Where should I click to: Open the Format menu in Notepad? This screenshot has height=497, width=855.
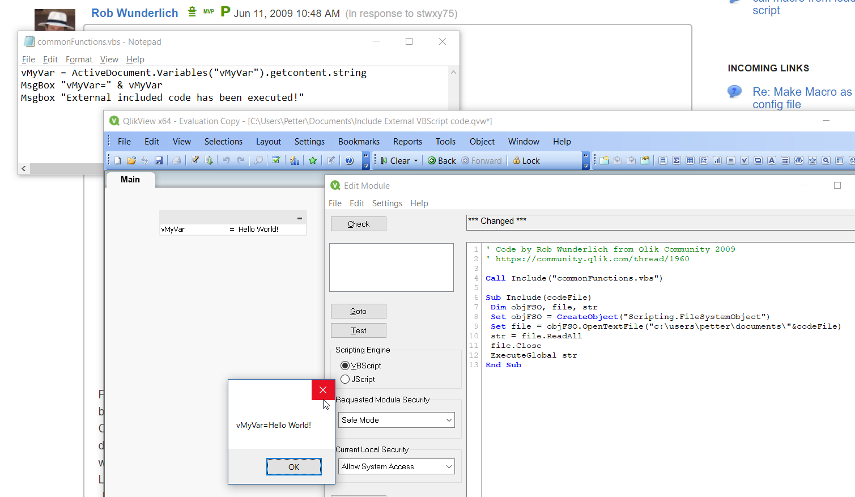(79, 60)
